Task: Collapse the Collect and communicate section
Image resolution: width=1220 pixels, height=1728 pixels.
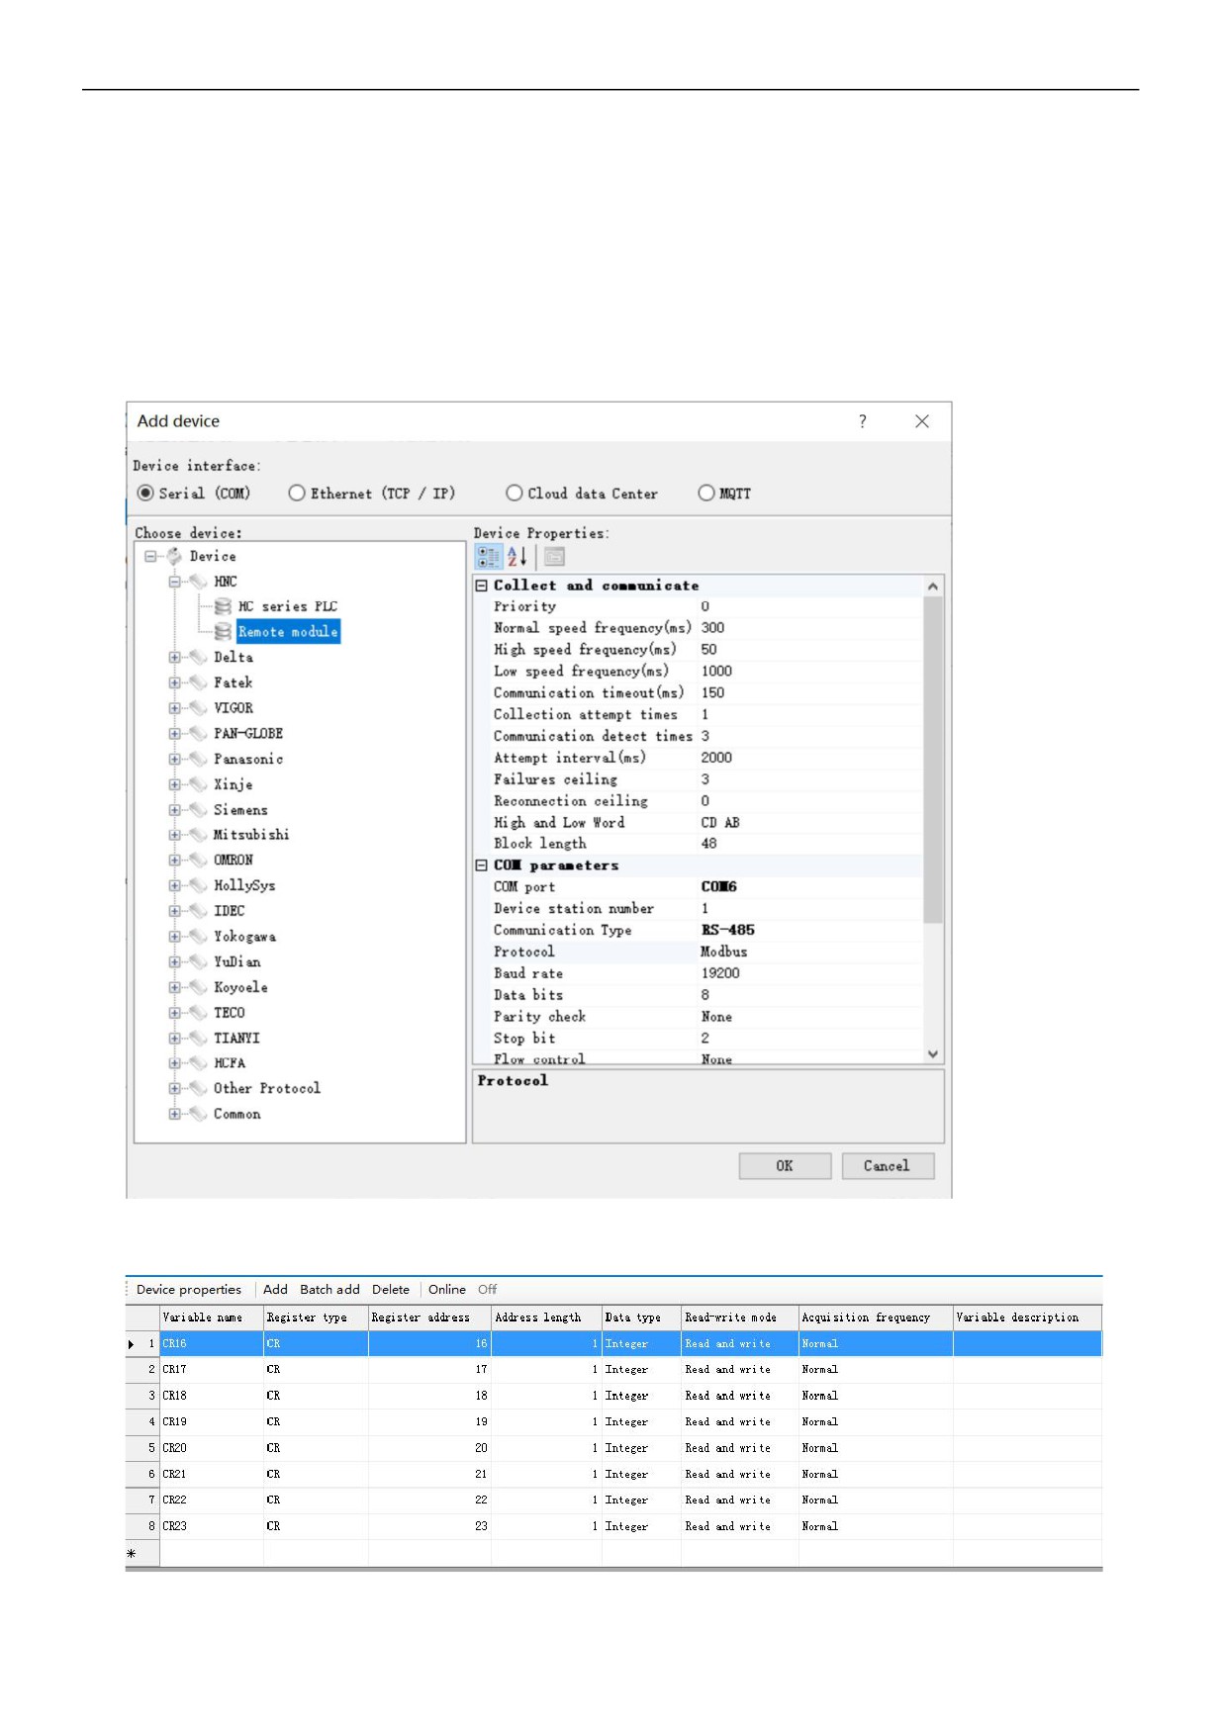Action: [482, 586]
